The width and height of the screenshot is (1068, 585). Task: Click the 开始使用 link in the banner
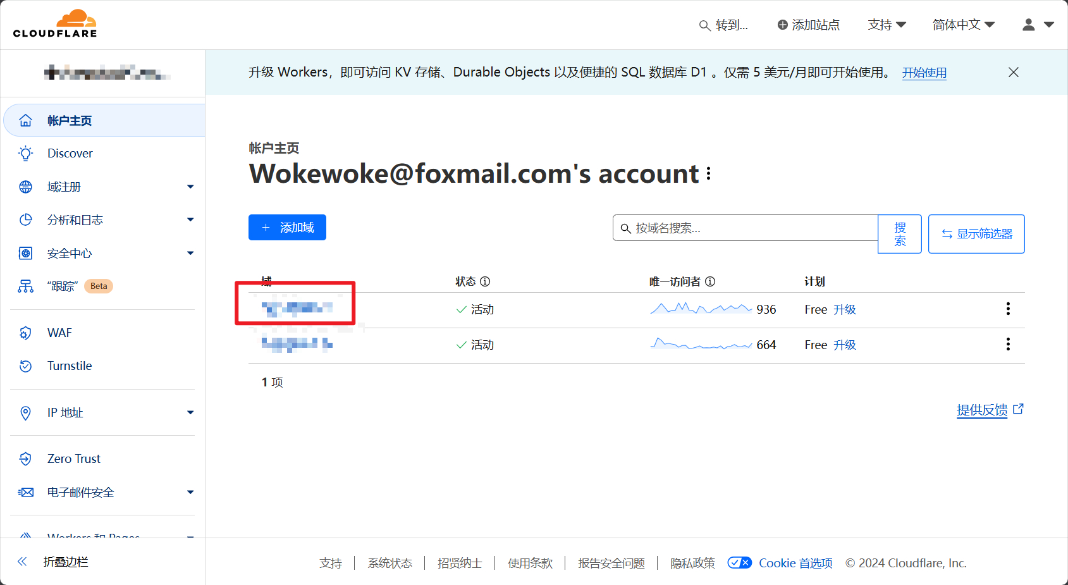coord(924,73)
